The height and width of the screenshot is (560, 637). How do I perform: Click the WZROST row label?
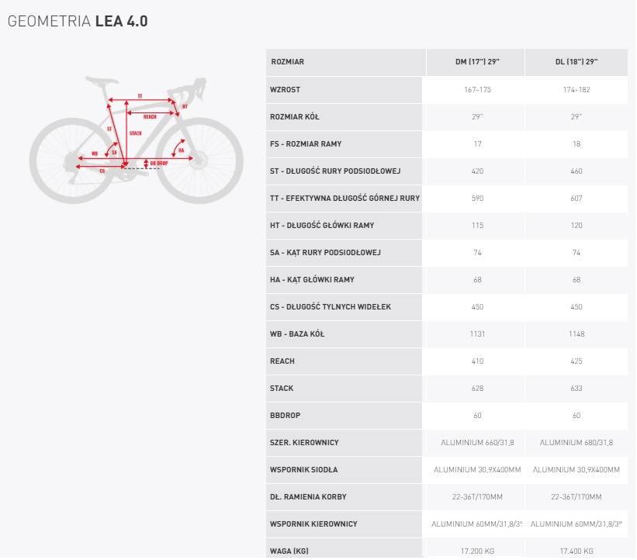tap(285, 89)
